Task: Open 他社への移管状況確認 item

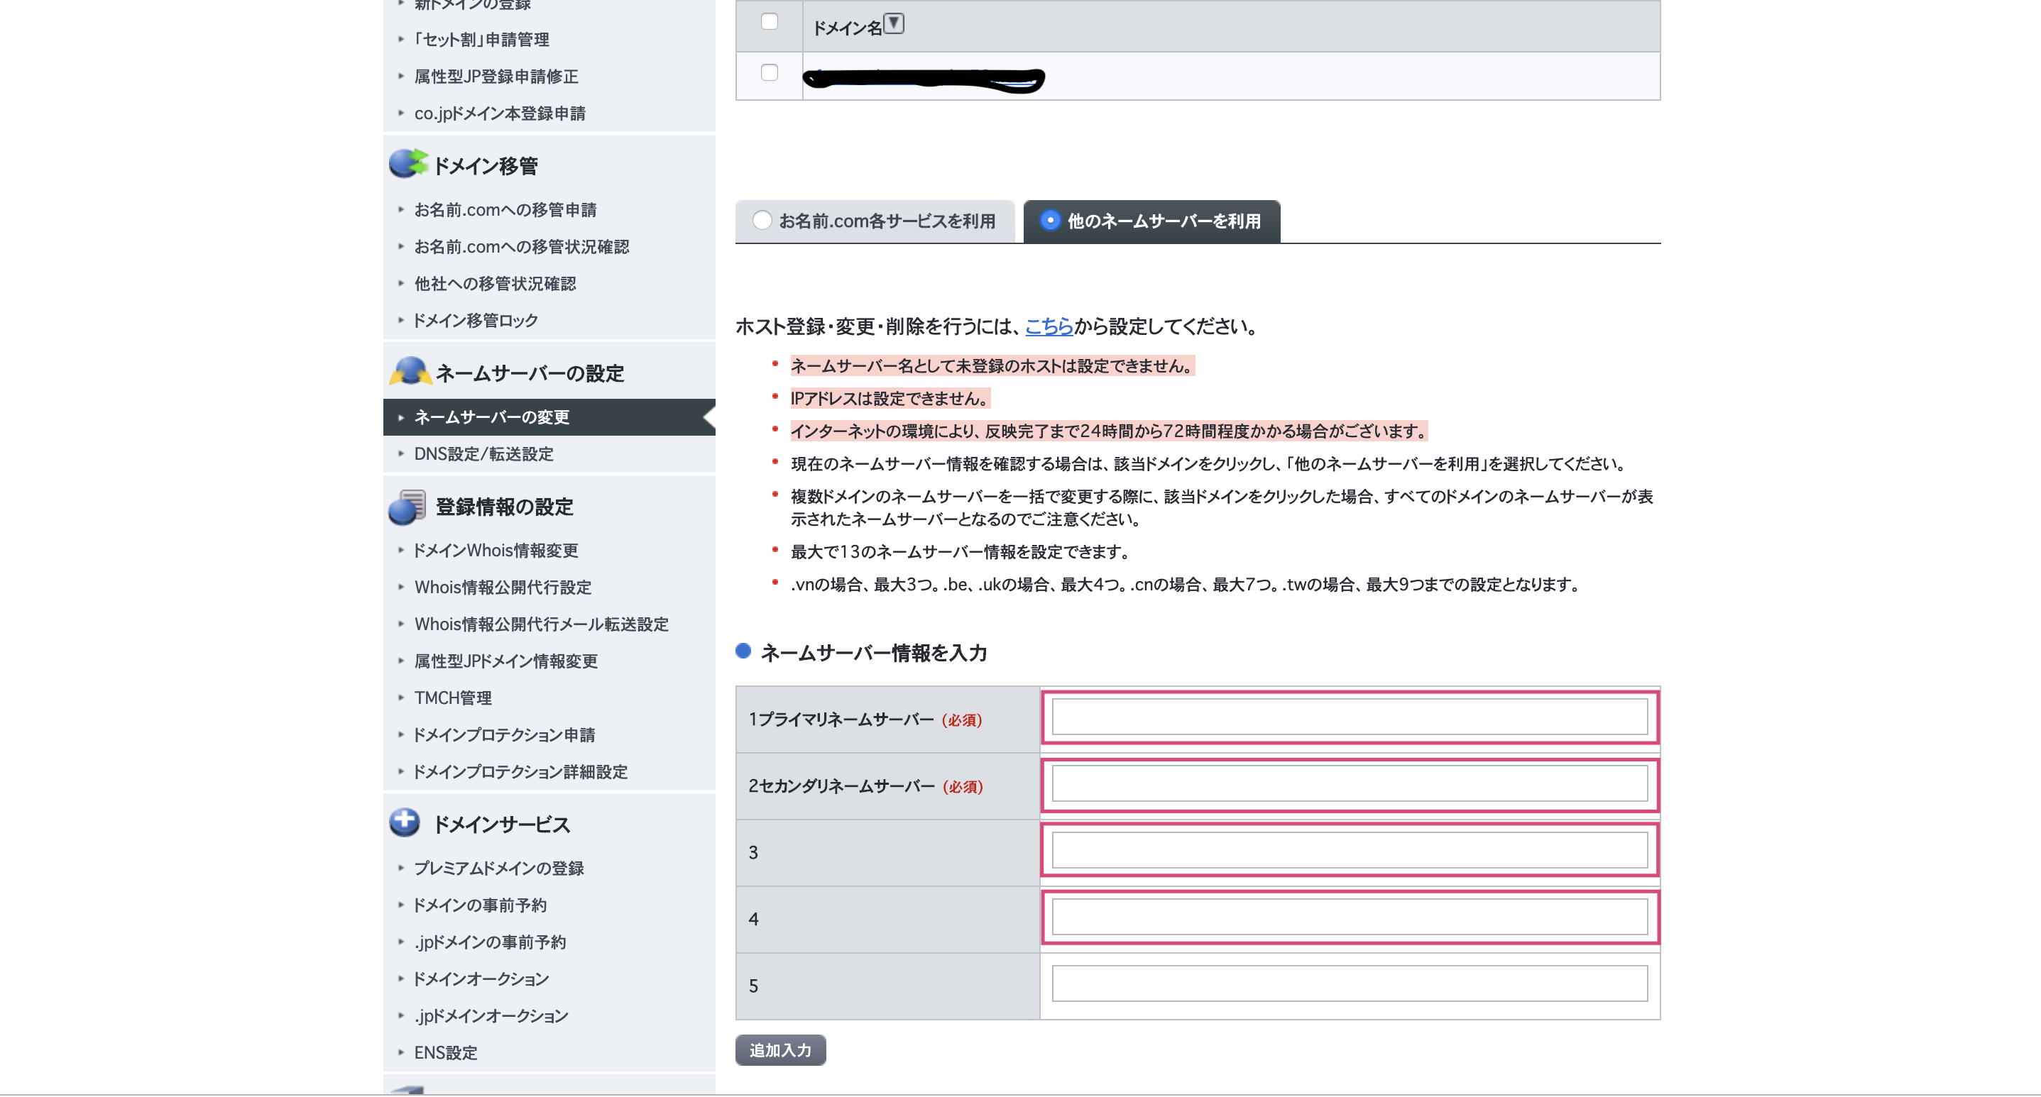Action: click(496, 284)
